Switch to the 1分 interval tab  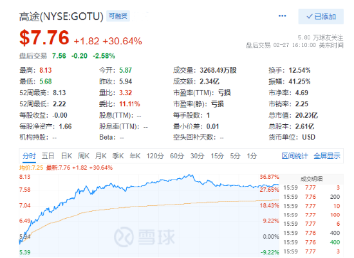pyautogui.click(x=252, y=156)
